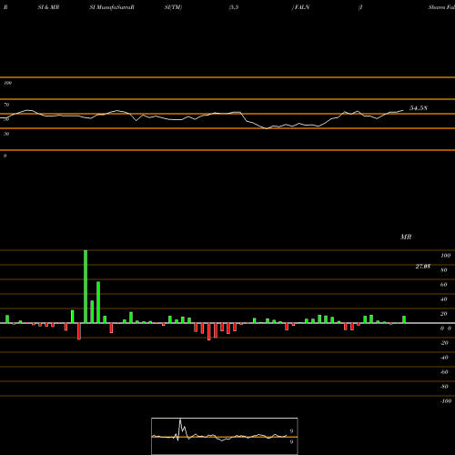Click the tallest green MR bar
This screenshot has width=455, height=455.
86,287
